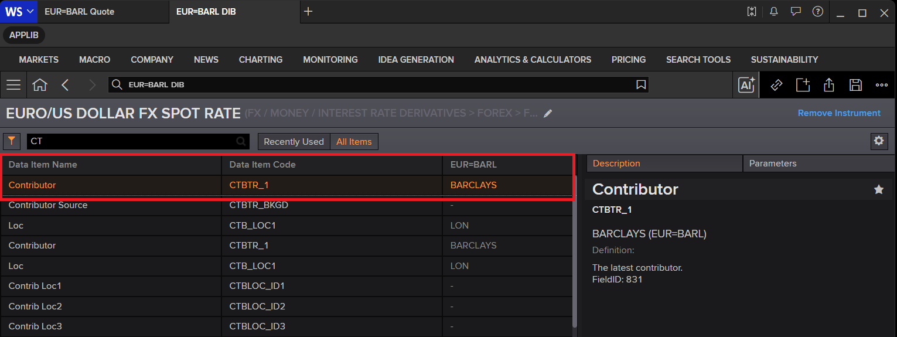
Task: Open the MONITORING menu
Action: point(330,60)
